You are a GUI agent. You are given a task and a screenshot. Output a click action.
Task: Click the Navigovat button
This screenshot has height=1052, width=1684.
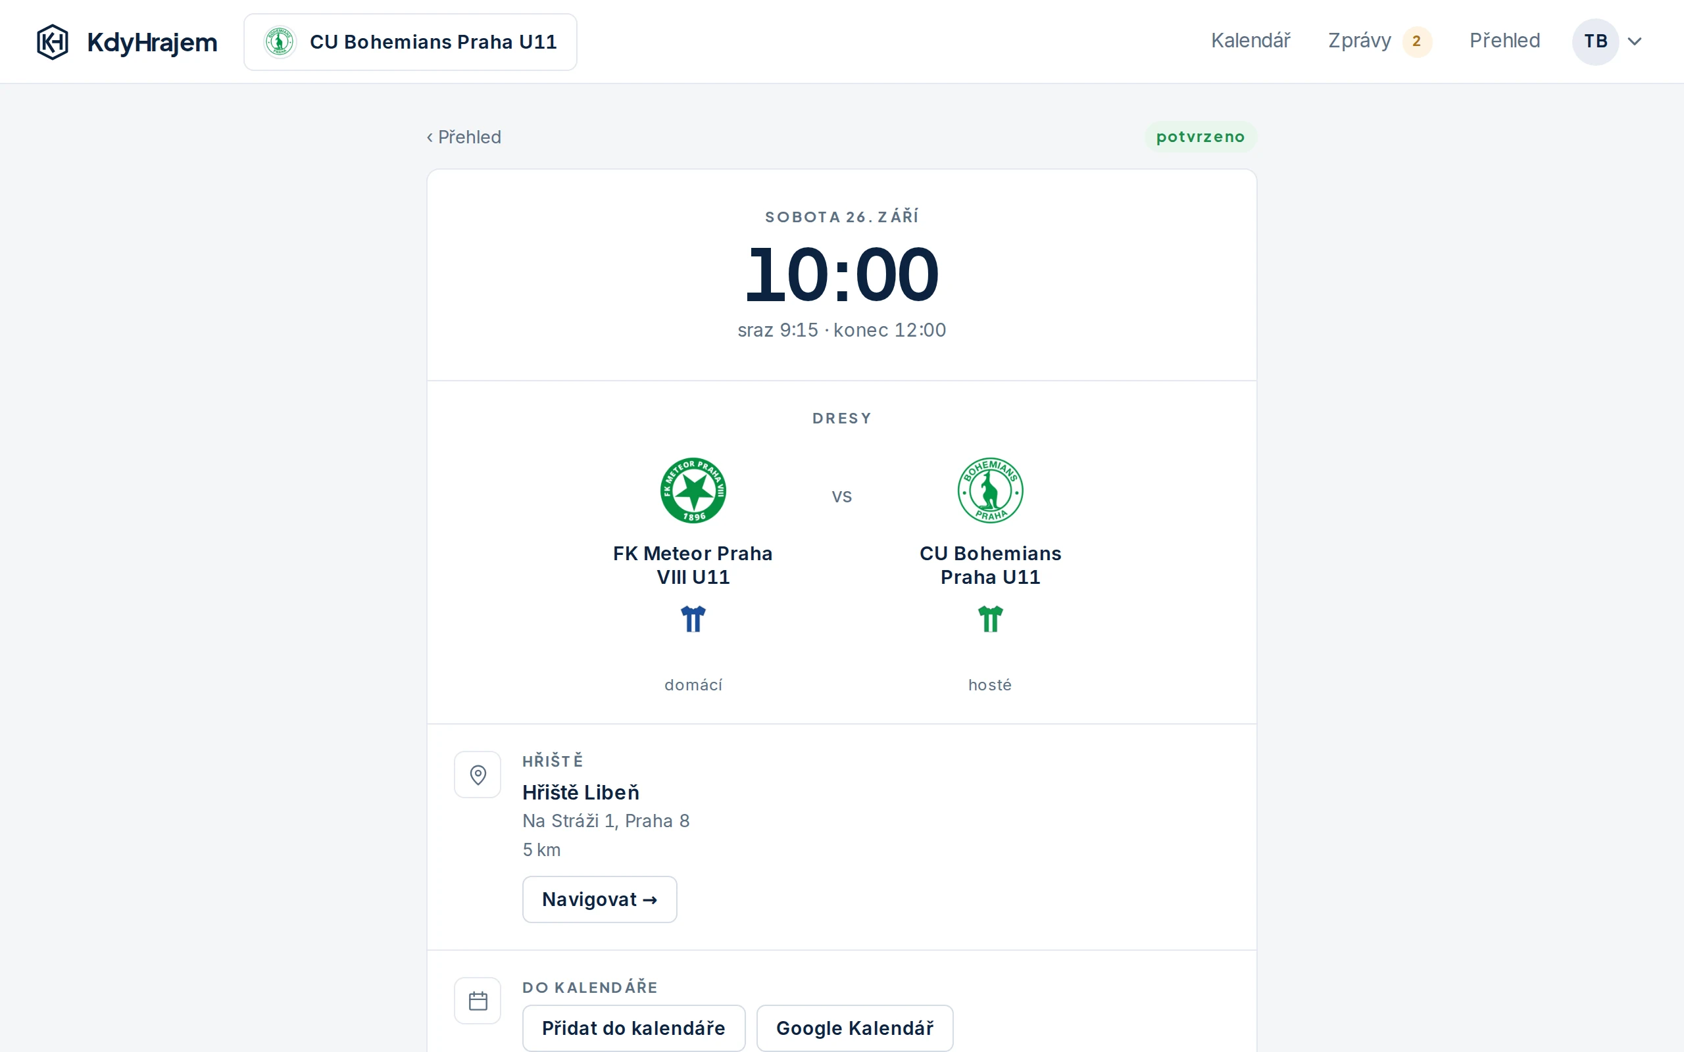(600, 899)
